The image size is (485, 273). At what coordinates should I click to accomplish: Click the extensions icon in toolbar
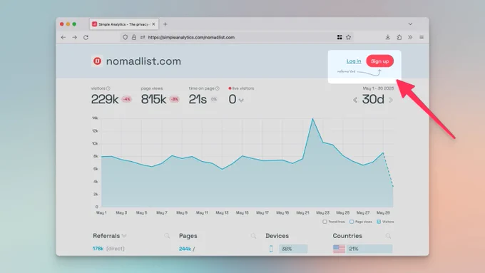pos(399,37)
